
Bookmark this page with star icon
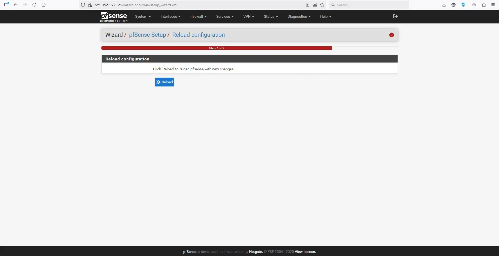coord(322,5)
